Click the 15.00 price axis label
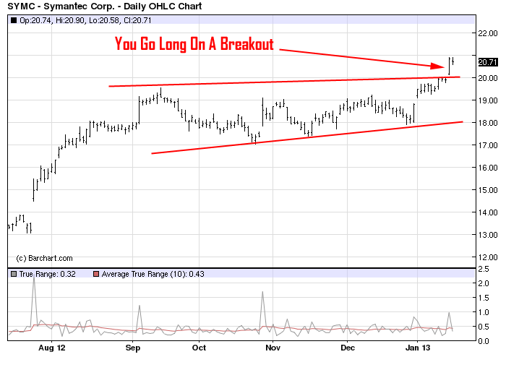This screenshot has width=506, height=370. coord(488,190)
